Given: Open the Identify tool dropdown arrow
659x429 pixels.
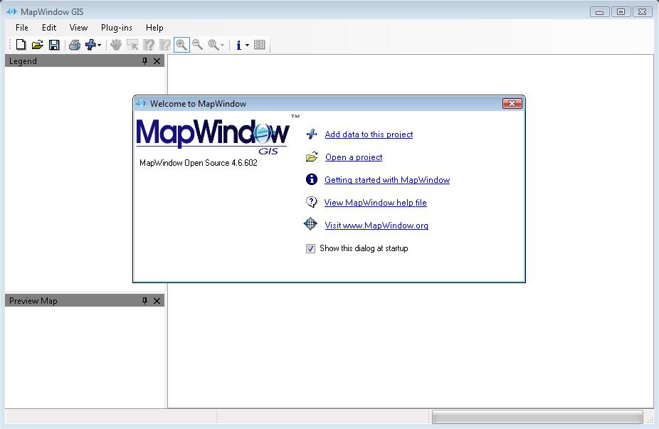Looking at the screenshot, I should pyautogui.click(x=247, y=46).
